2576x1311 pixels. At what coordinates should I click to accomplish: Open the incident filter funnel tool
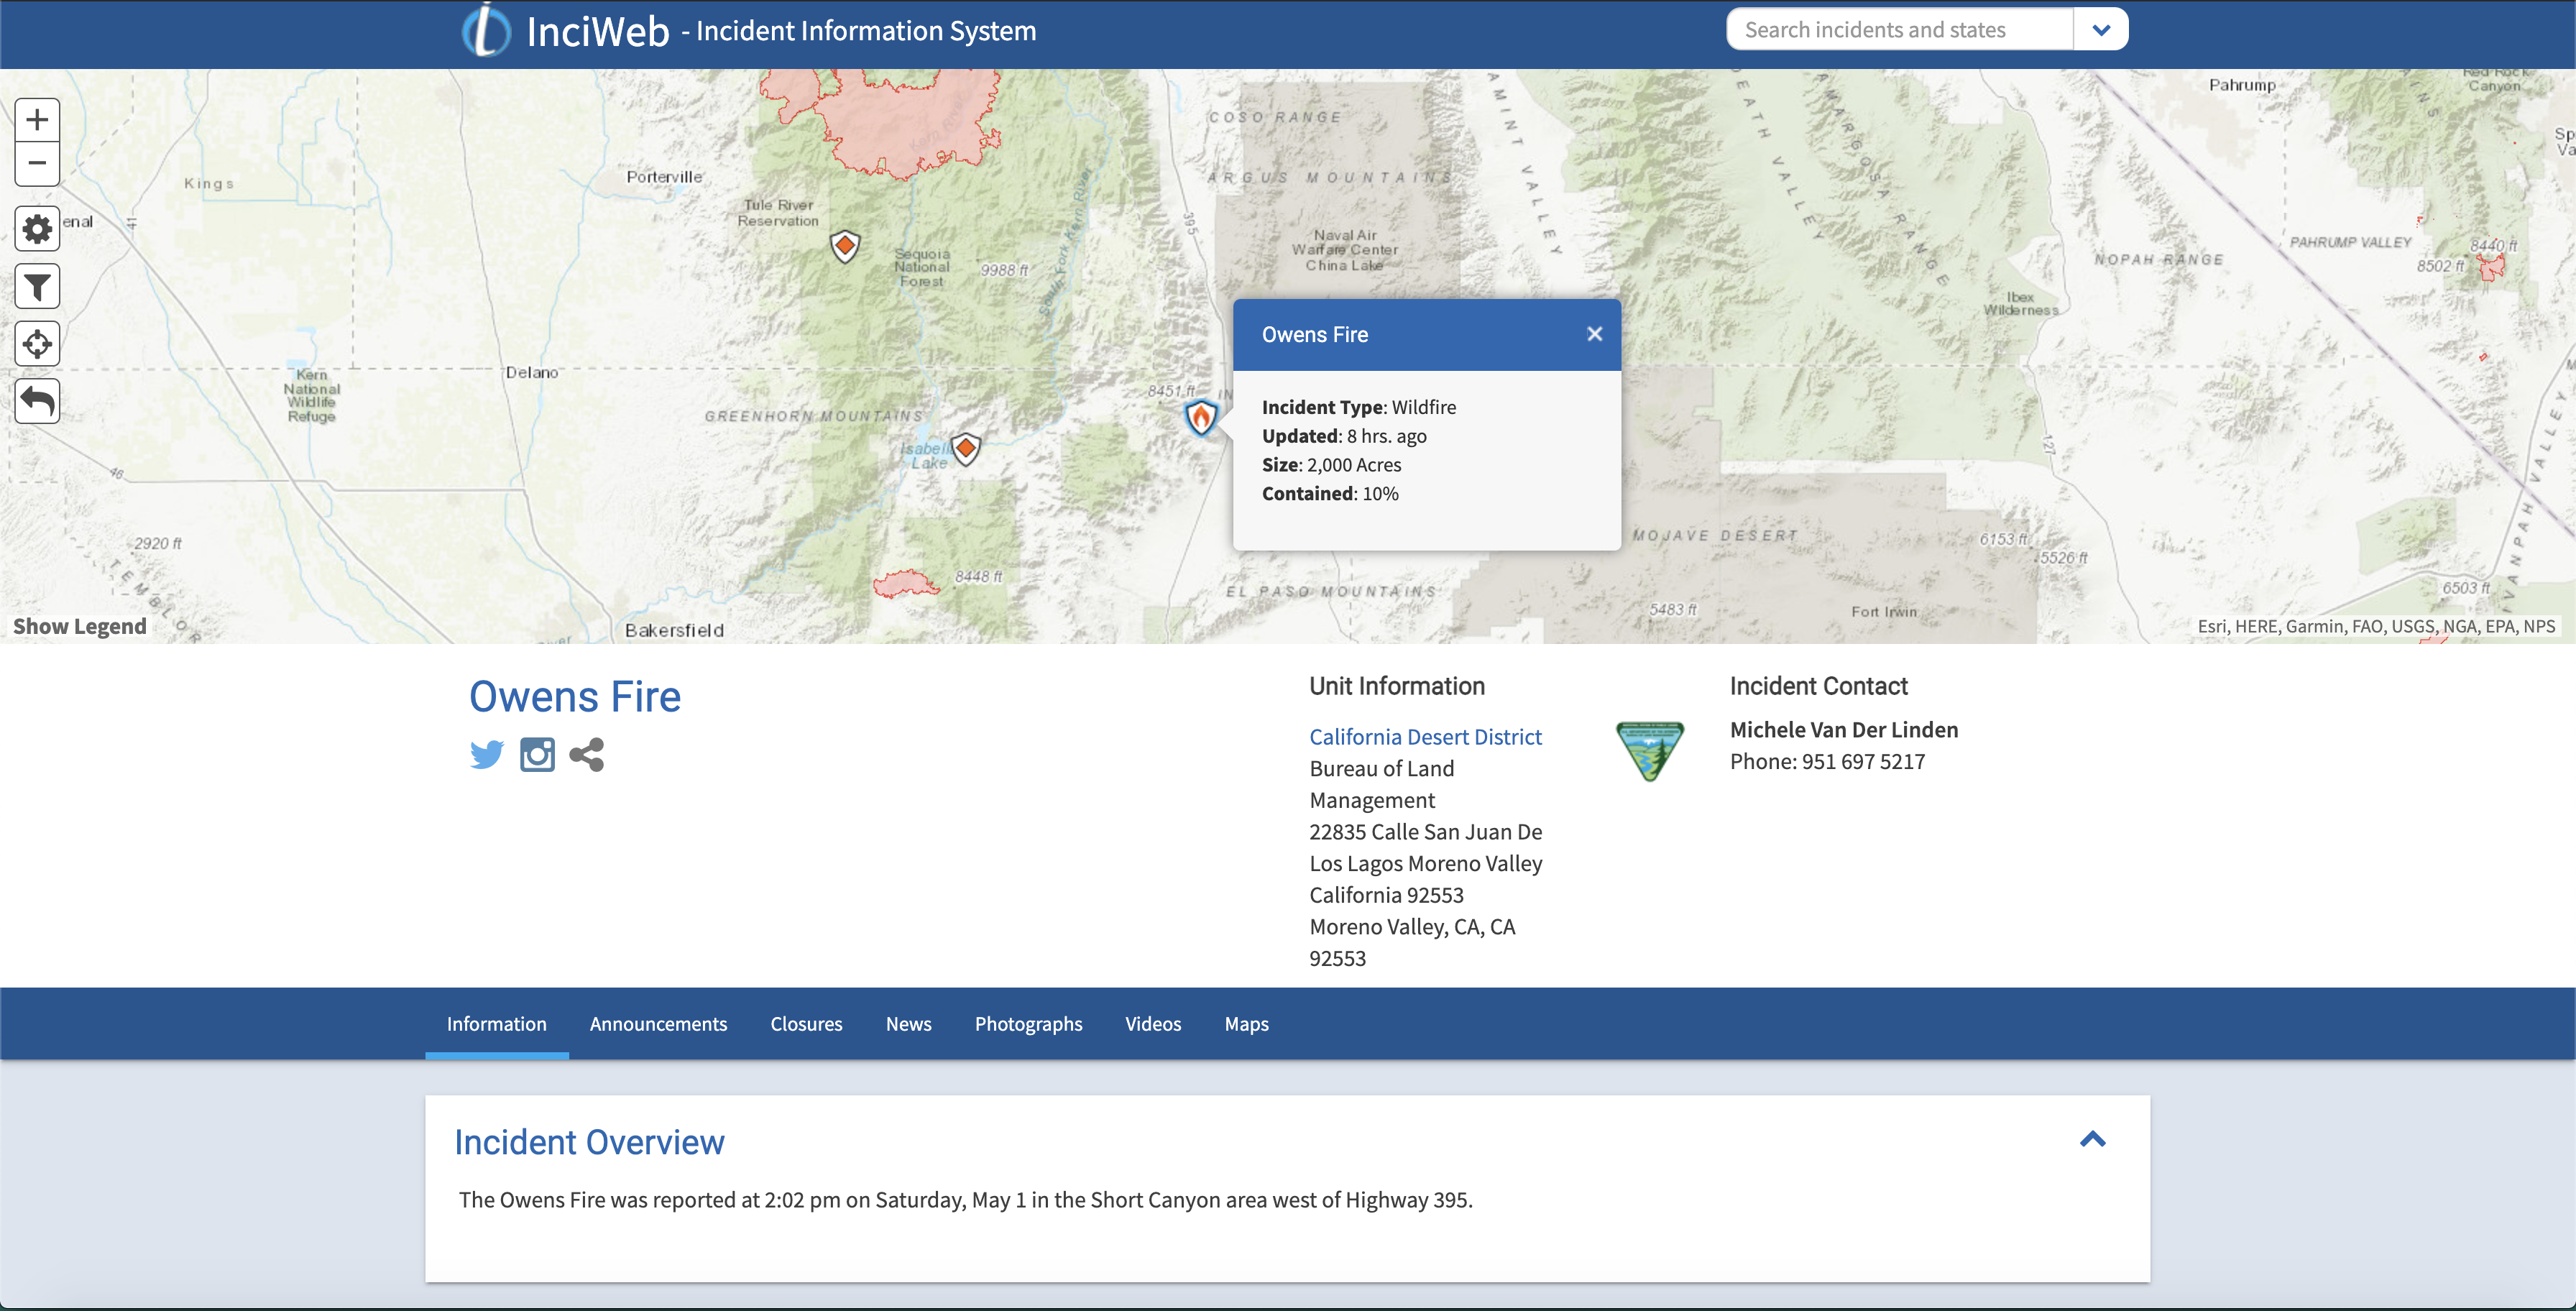point(37,287)
